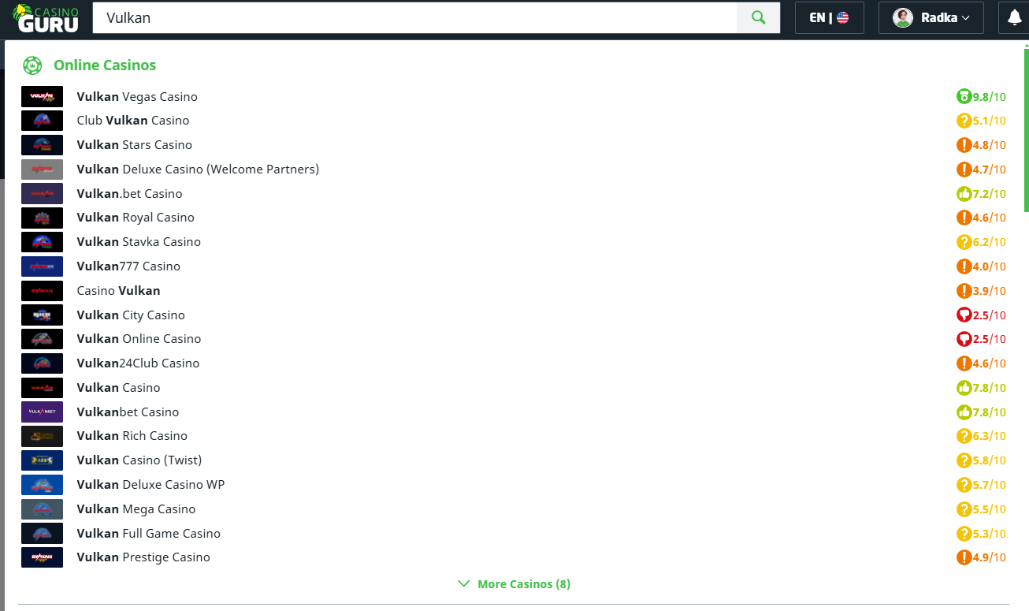Viewport: 1029px width, 611px height.
Task: Open Vulkan Royal Casino result
Action: (x=136, y=218)
